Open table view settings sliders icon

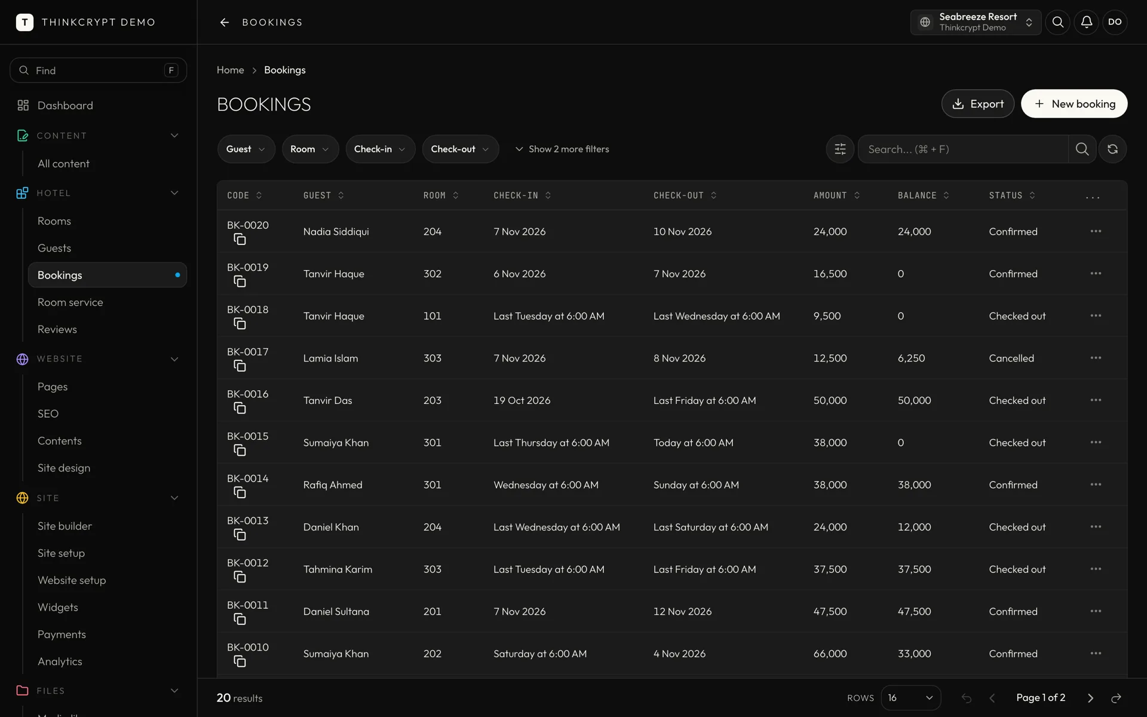click(x=840, y=149)
